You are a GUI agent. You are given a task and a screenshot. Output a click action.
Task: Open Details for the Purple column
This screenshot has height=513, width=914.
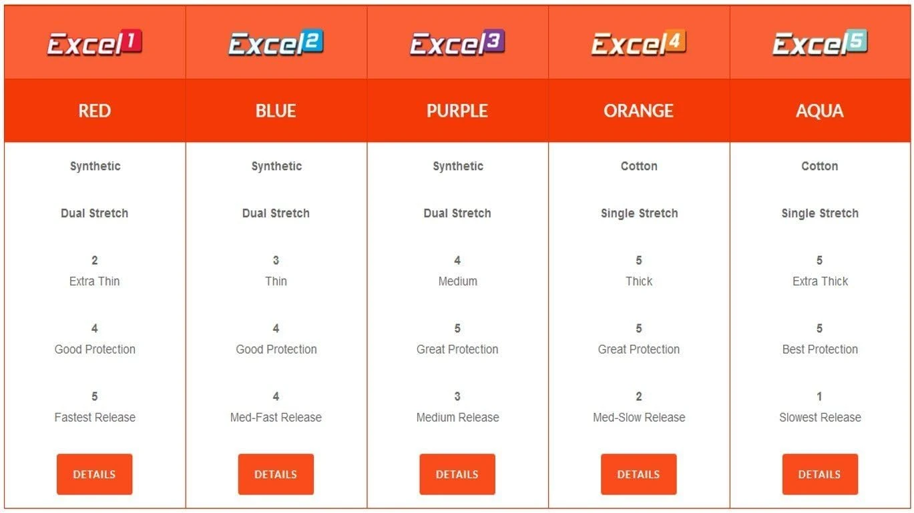pos(457,474)
